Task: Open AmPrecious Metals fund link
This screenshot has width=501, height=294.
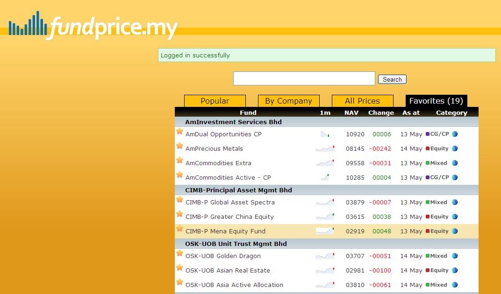Action: coord(214,148)
